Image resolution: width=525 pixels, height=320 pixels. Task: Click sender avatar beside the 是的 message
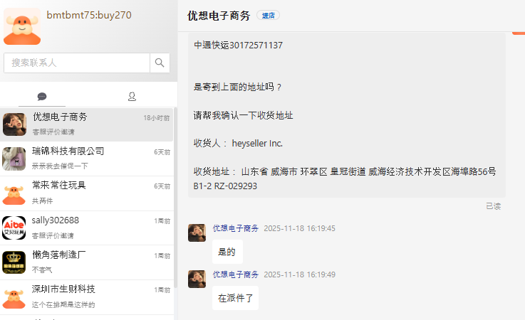(197, 233)
